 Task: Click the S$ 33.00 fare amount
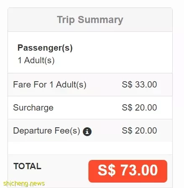point(139,85)
